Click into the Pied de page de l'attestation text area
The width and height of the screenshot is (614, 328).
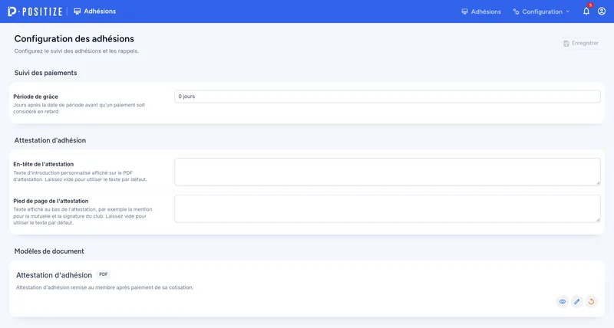pyautogui.click(x=388, y=208)
